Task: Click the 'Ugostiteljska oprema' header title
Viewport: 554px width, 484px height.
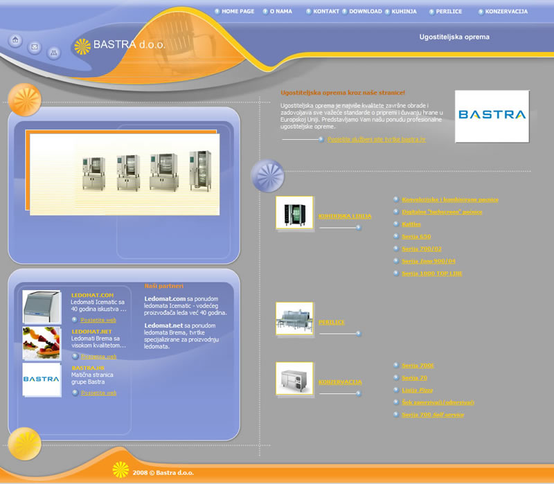Action: coord(454,37)
